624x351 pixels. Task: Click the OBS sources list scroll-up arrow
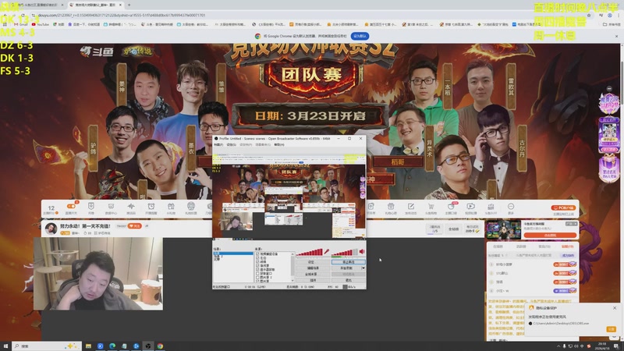[292, 254]
